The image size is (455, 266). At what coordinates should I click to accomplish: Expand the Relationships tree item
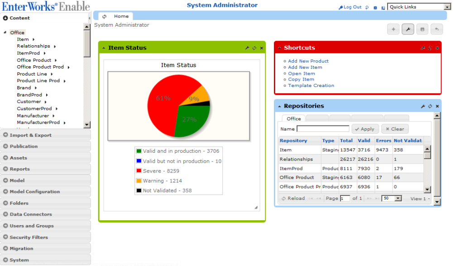(x=55, y=46)
